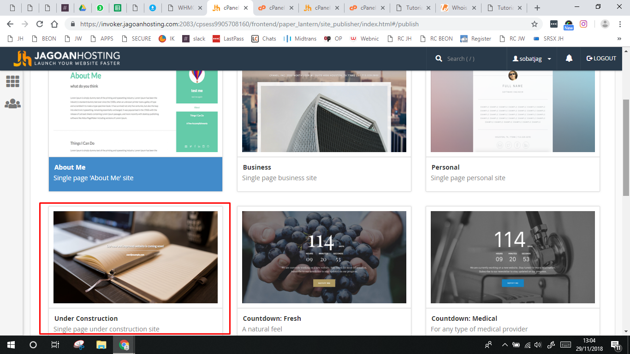Open File Explorer from the taskbar

coord(101,345)
